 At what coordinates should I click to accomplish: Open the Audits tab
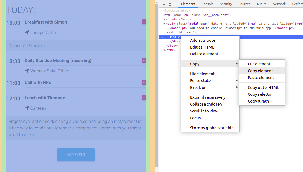(x=261, y=4)
